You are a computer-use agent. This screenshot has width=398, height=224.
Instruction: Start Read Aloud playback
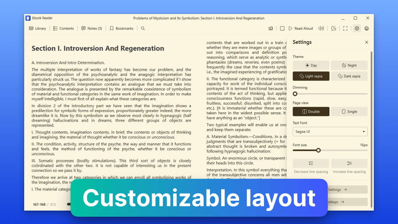[x=301, y=28]
